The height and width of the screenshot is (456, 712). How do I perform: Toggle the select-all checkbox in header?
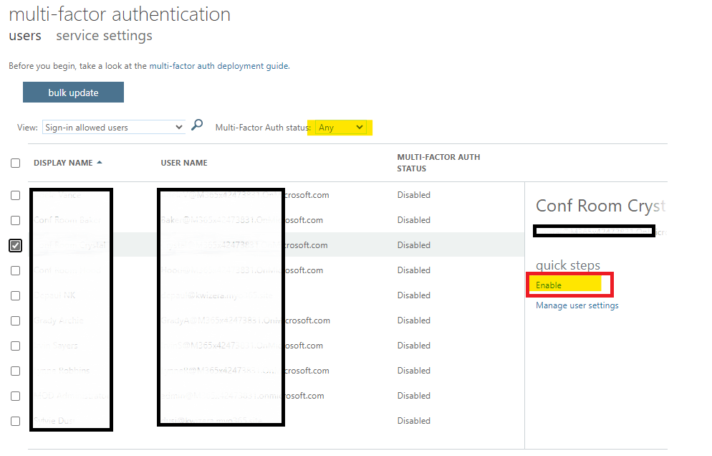tap(15, 163)
